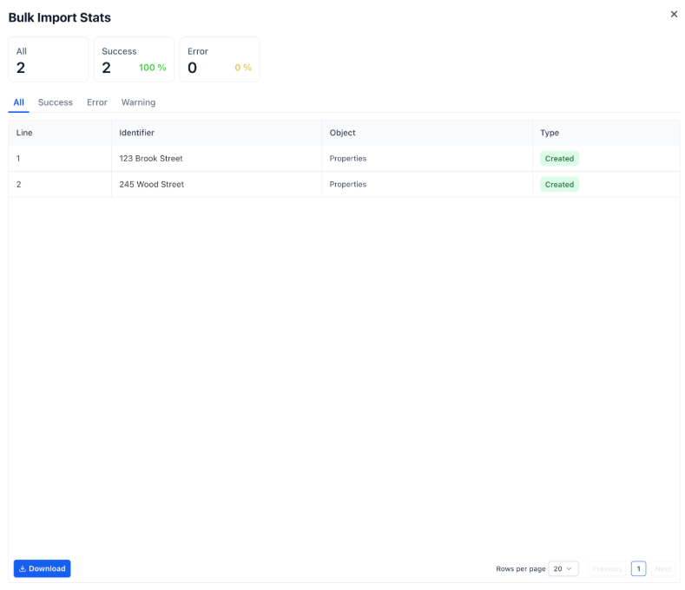Click the Next page button

[x=662, y=568]
